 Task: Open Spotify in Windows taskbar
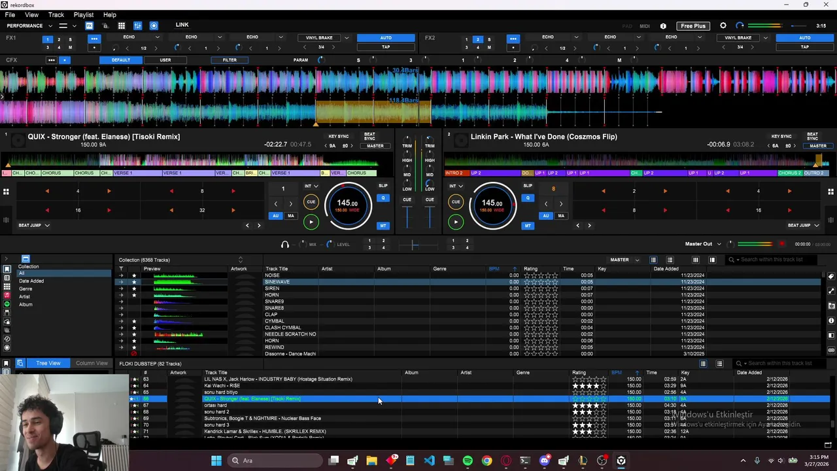point(468,461)
